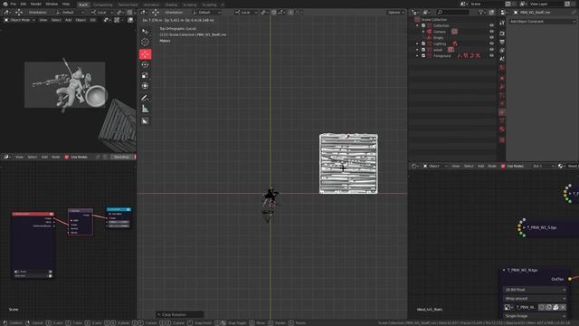
Task: Open the Edit menu
Action: click(x=24, y=4)
